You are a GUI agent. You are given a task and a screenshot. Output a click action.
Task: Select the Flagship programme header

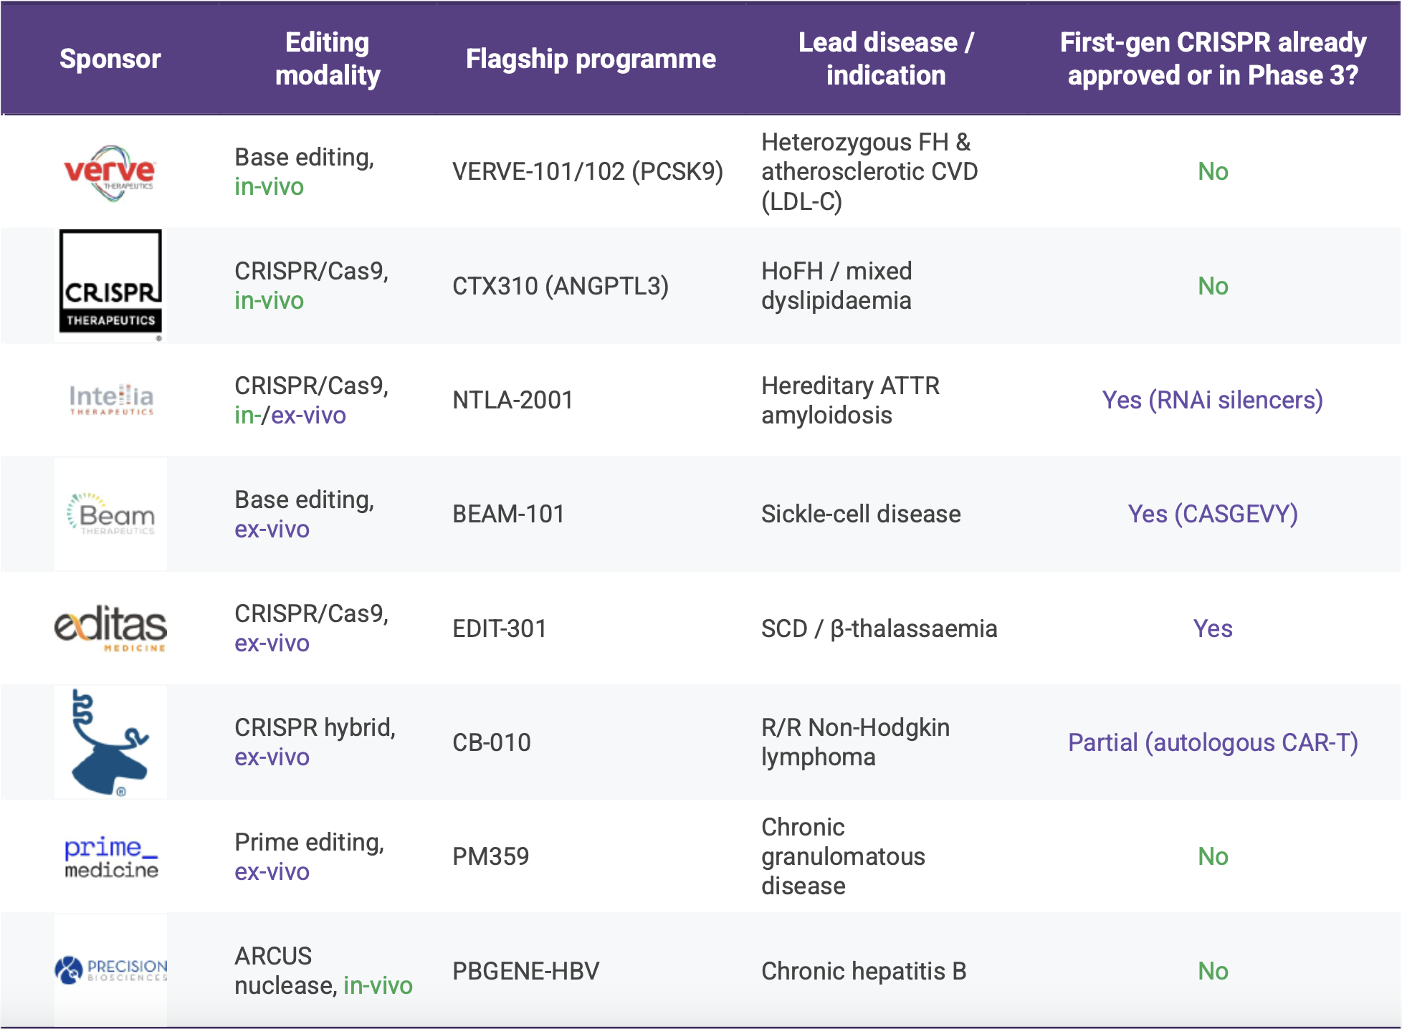[591, 59]
